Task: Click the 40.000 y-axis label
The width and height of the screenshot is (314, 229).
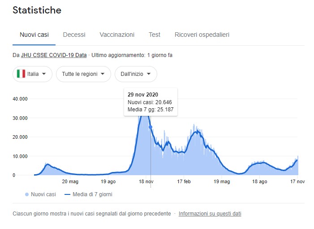Action: coord(20,99)
